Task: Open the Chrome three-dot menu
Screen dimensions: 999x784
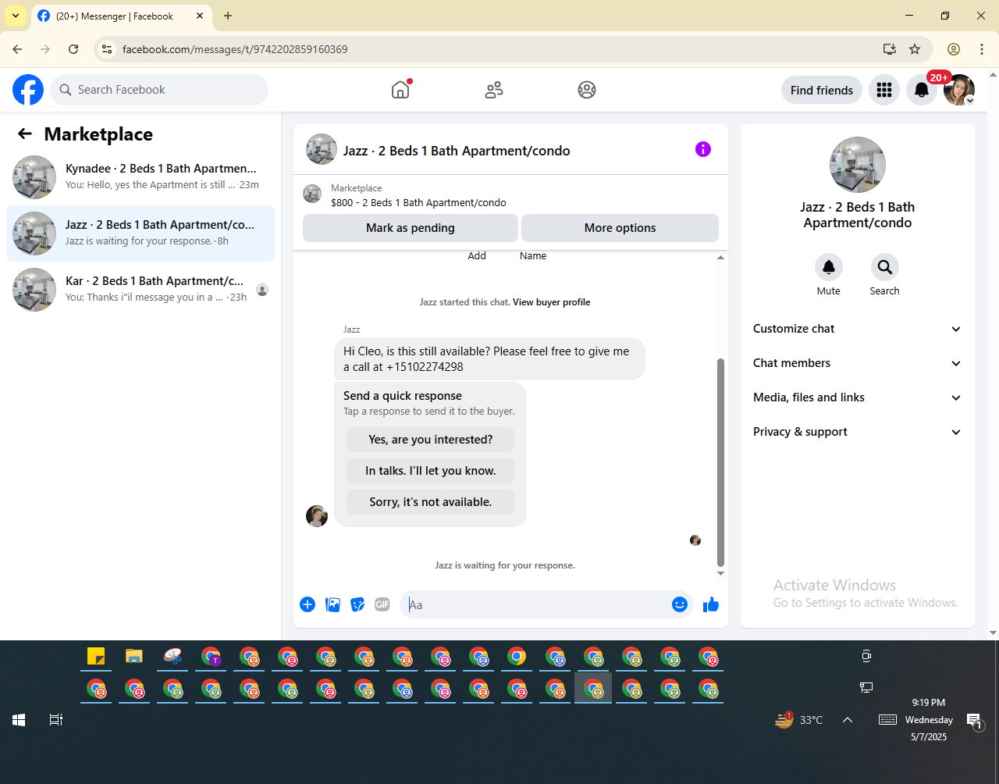Action: coord(982,49)
